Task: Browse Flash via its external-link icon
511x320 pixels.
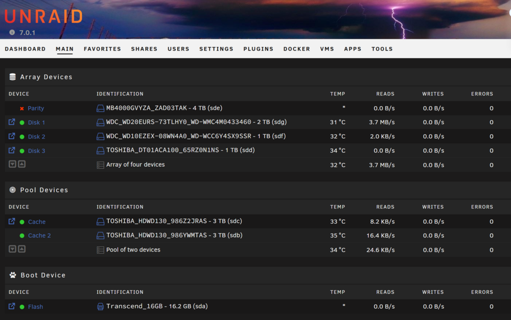Action: click(12, 306)
